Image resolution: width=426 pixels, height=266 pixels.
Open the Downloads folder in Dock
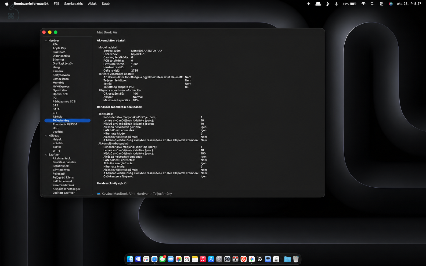pyautogui.click(x=288, y=259)
